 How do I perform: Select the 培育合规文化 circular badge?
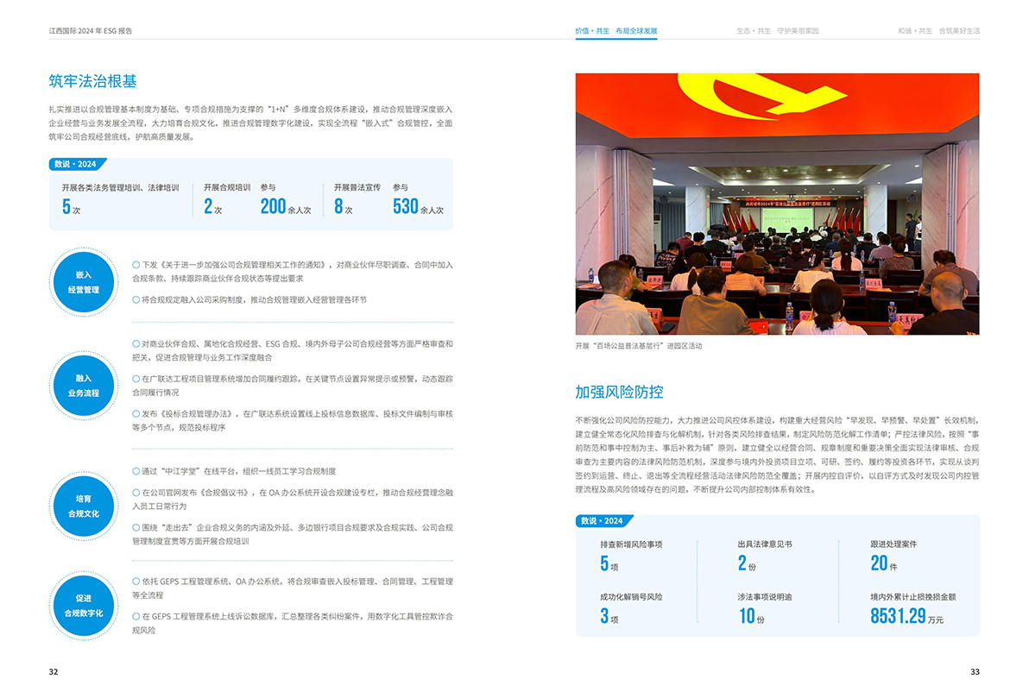(83, 506)
